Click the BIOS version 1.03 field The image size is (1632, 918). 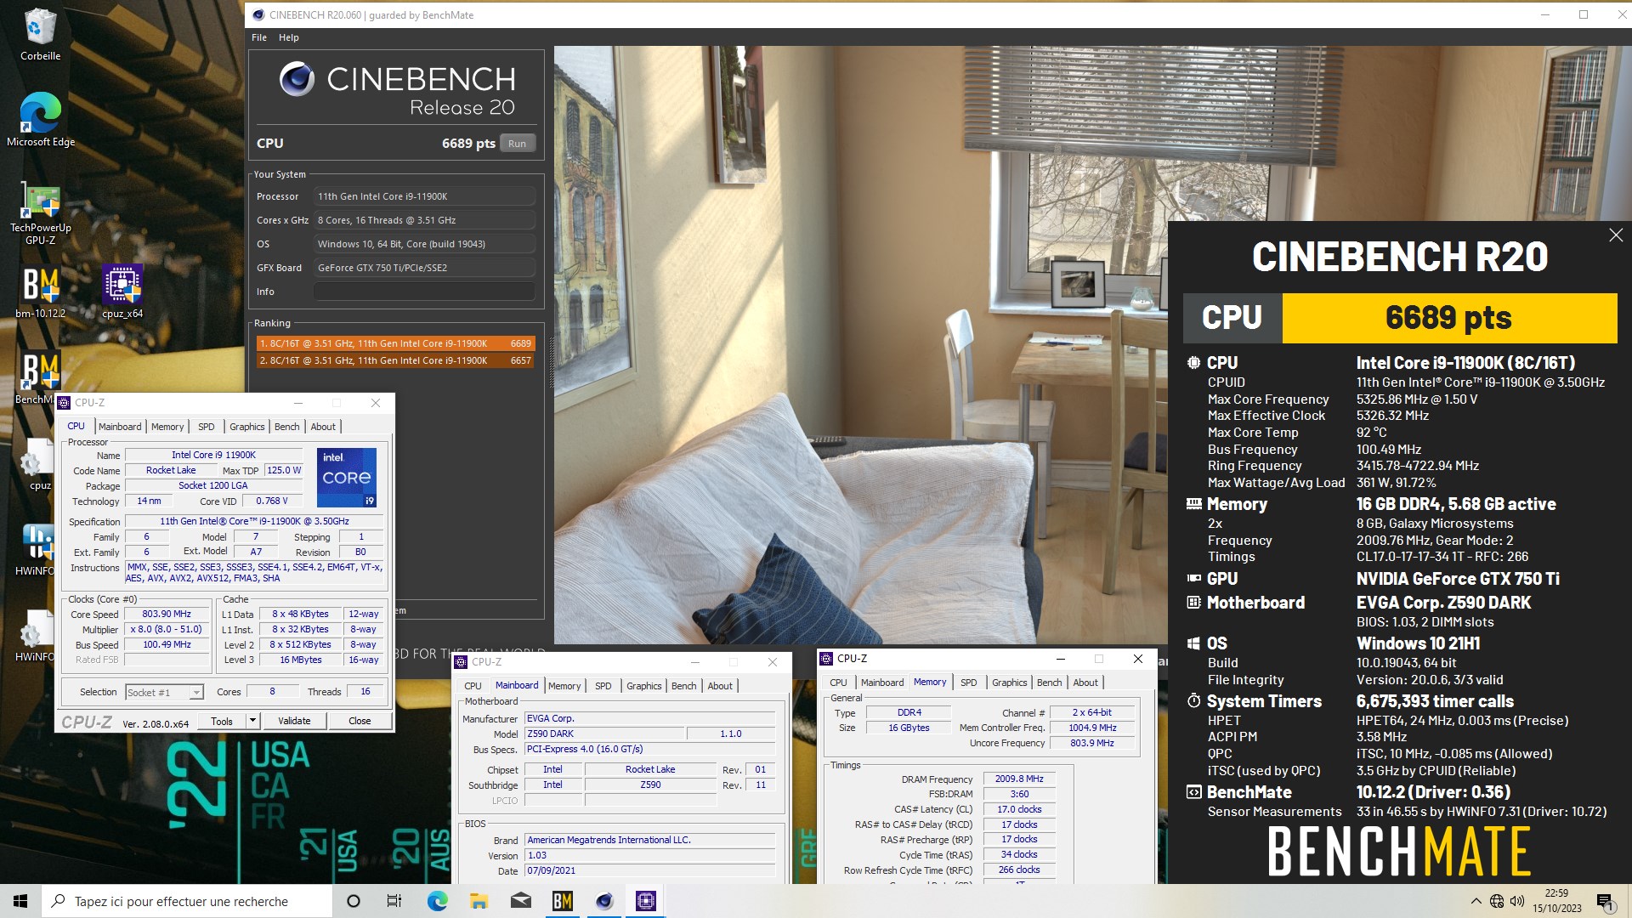pos(650,855)
